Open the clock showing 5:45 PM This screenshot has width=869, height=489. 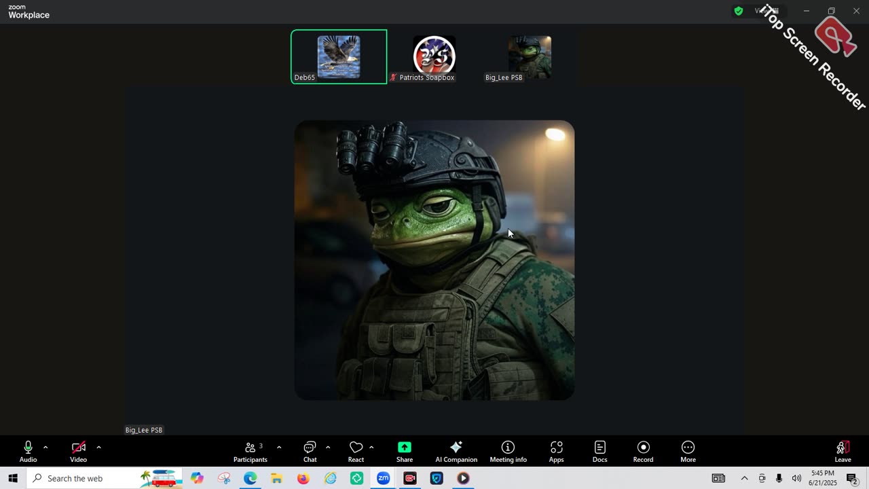pyautogui.click(x=823, y=478)
